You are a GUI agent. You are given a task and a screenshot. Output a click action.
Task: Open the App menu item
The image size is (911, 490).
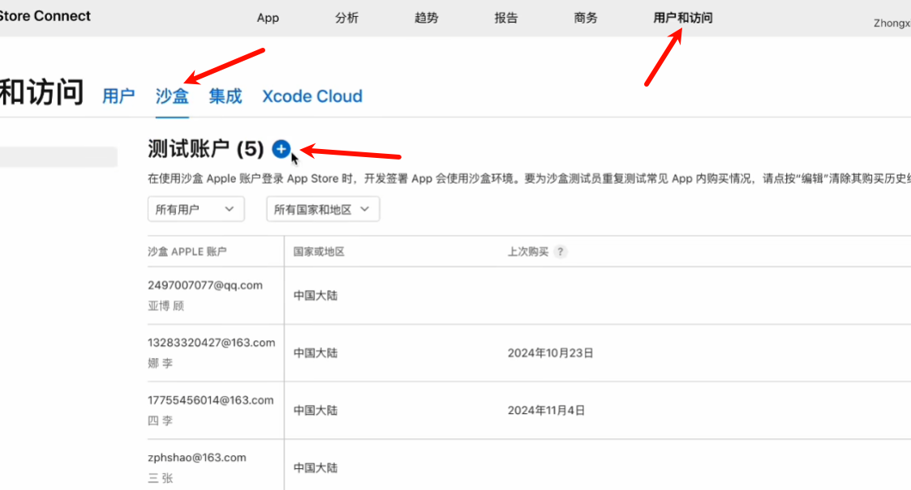point(268,18)
